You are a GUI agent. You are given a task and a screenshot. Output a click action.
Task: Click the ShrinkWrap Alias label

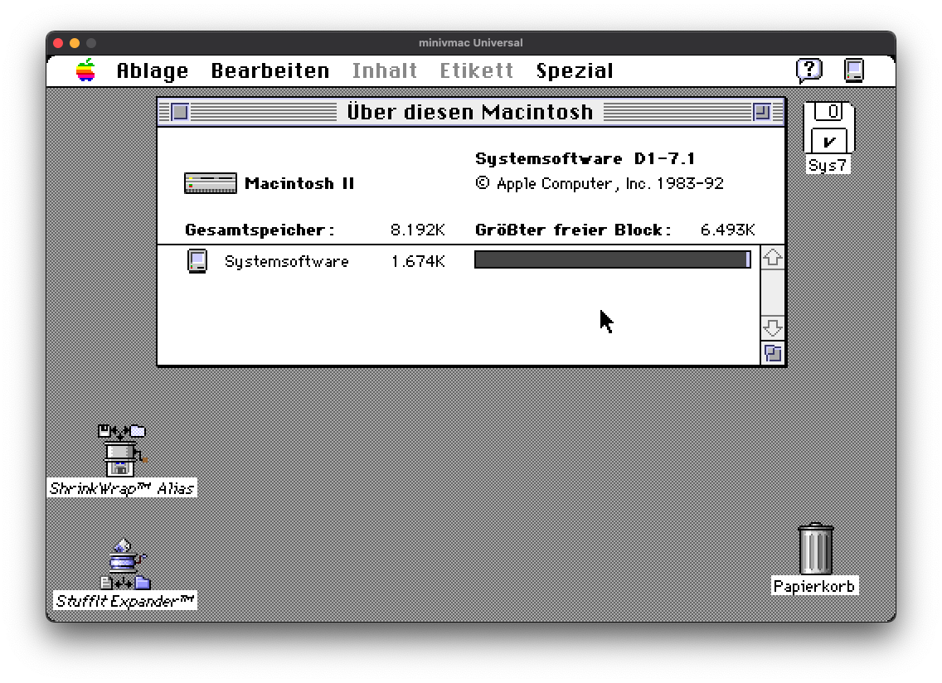[x=122, y=488]
